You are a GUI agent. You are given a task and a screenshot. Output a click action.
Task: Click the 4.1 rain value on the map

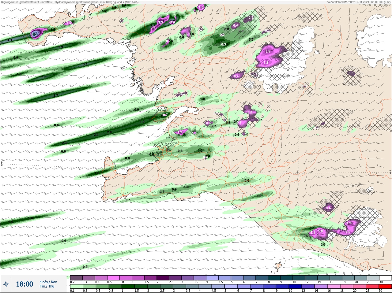[10, 40]
